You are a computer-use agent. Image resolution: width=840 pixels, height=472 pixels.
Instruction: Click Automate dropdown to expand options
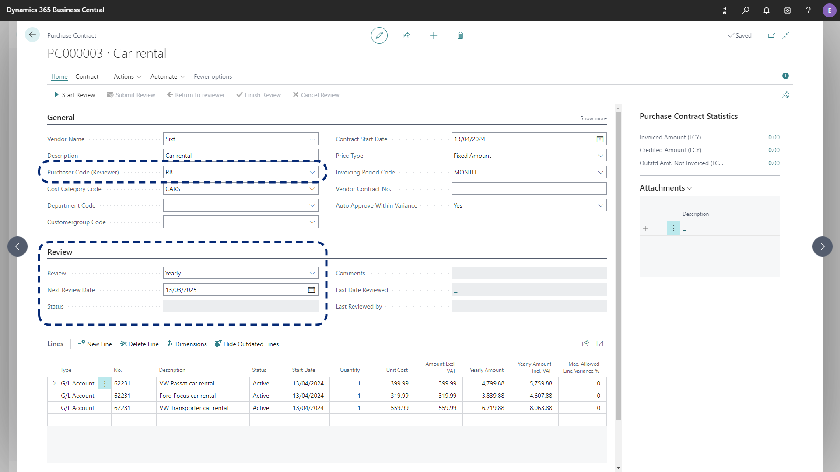(x=167, y=76)
